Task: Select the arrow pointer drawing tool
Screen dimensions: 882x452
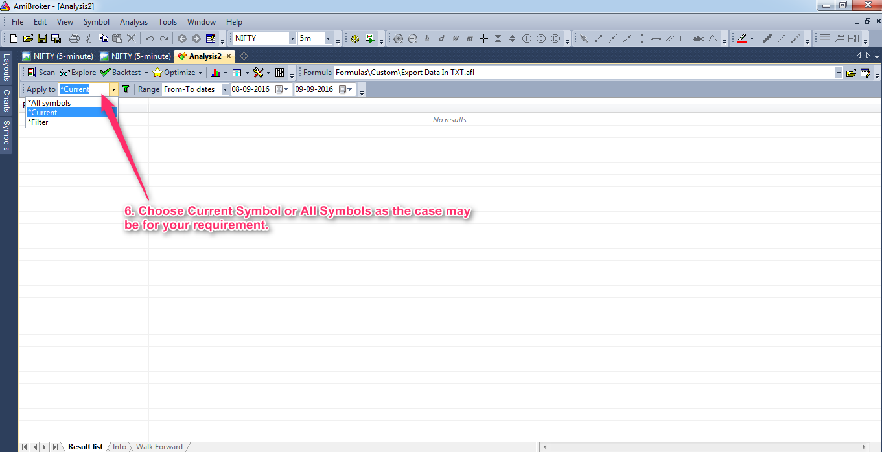Action: point(584,38)
